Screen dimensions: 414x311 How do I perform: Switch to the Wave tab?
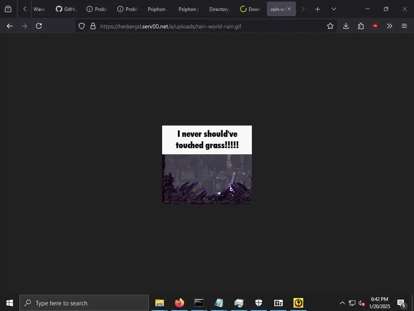coord(39,9)
